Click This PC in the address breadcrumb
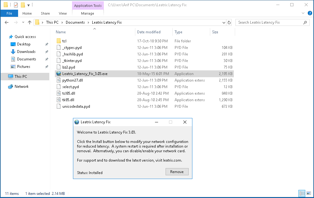The width and height of the screenshot is (314, 198). [52, 22]
